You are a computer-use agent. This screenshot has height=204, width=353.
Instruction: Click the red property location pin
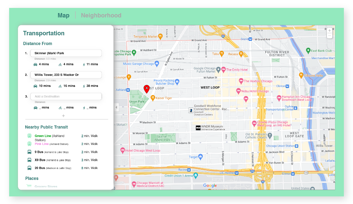(147, 89)
